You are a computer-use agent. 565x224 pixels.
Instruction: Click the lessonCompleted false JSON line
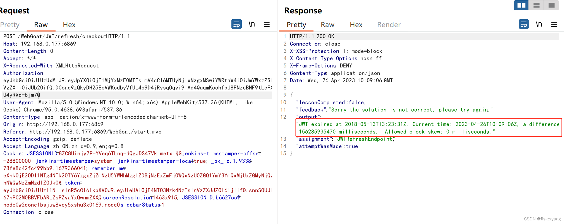click(x=331, y=102)
